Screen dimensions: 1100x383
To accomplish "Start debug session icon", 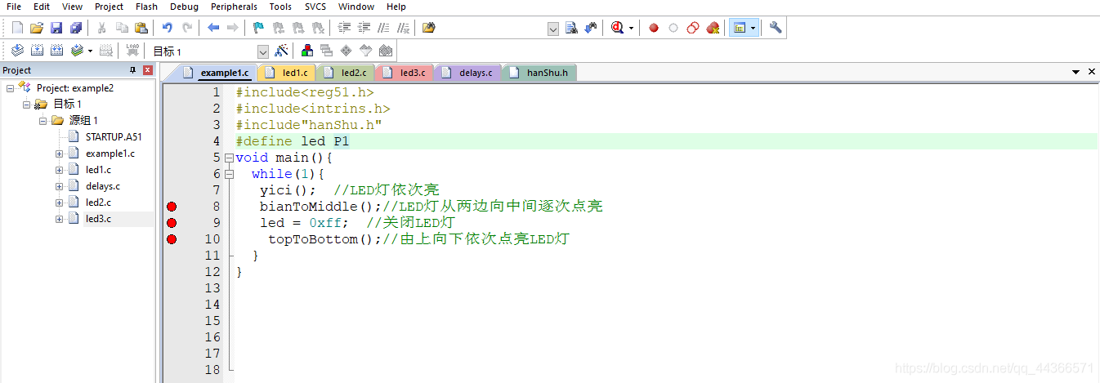I will click(616, 28).
